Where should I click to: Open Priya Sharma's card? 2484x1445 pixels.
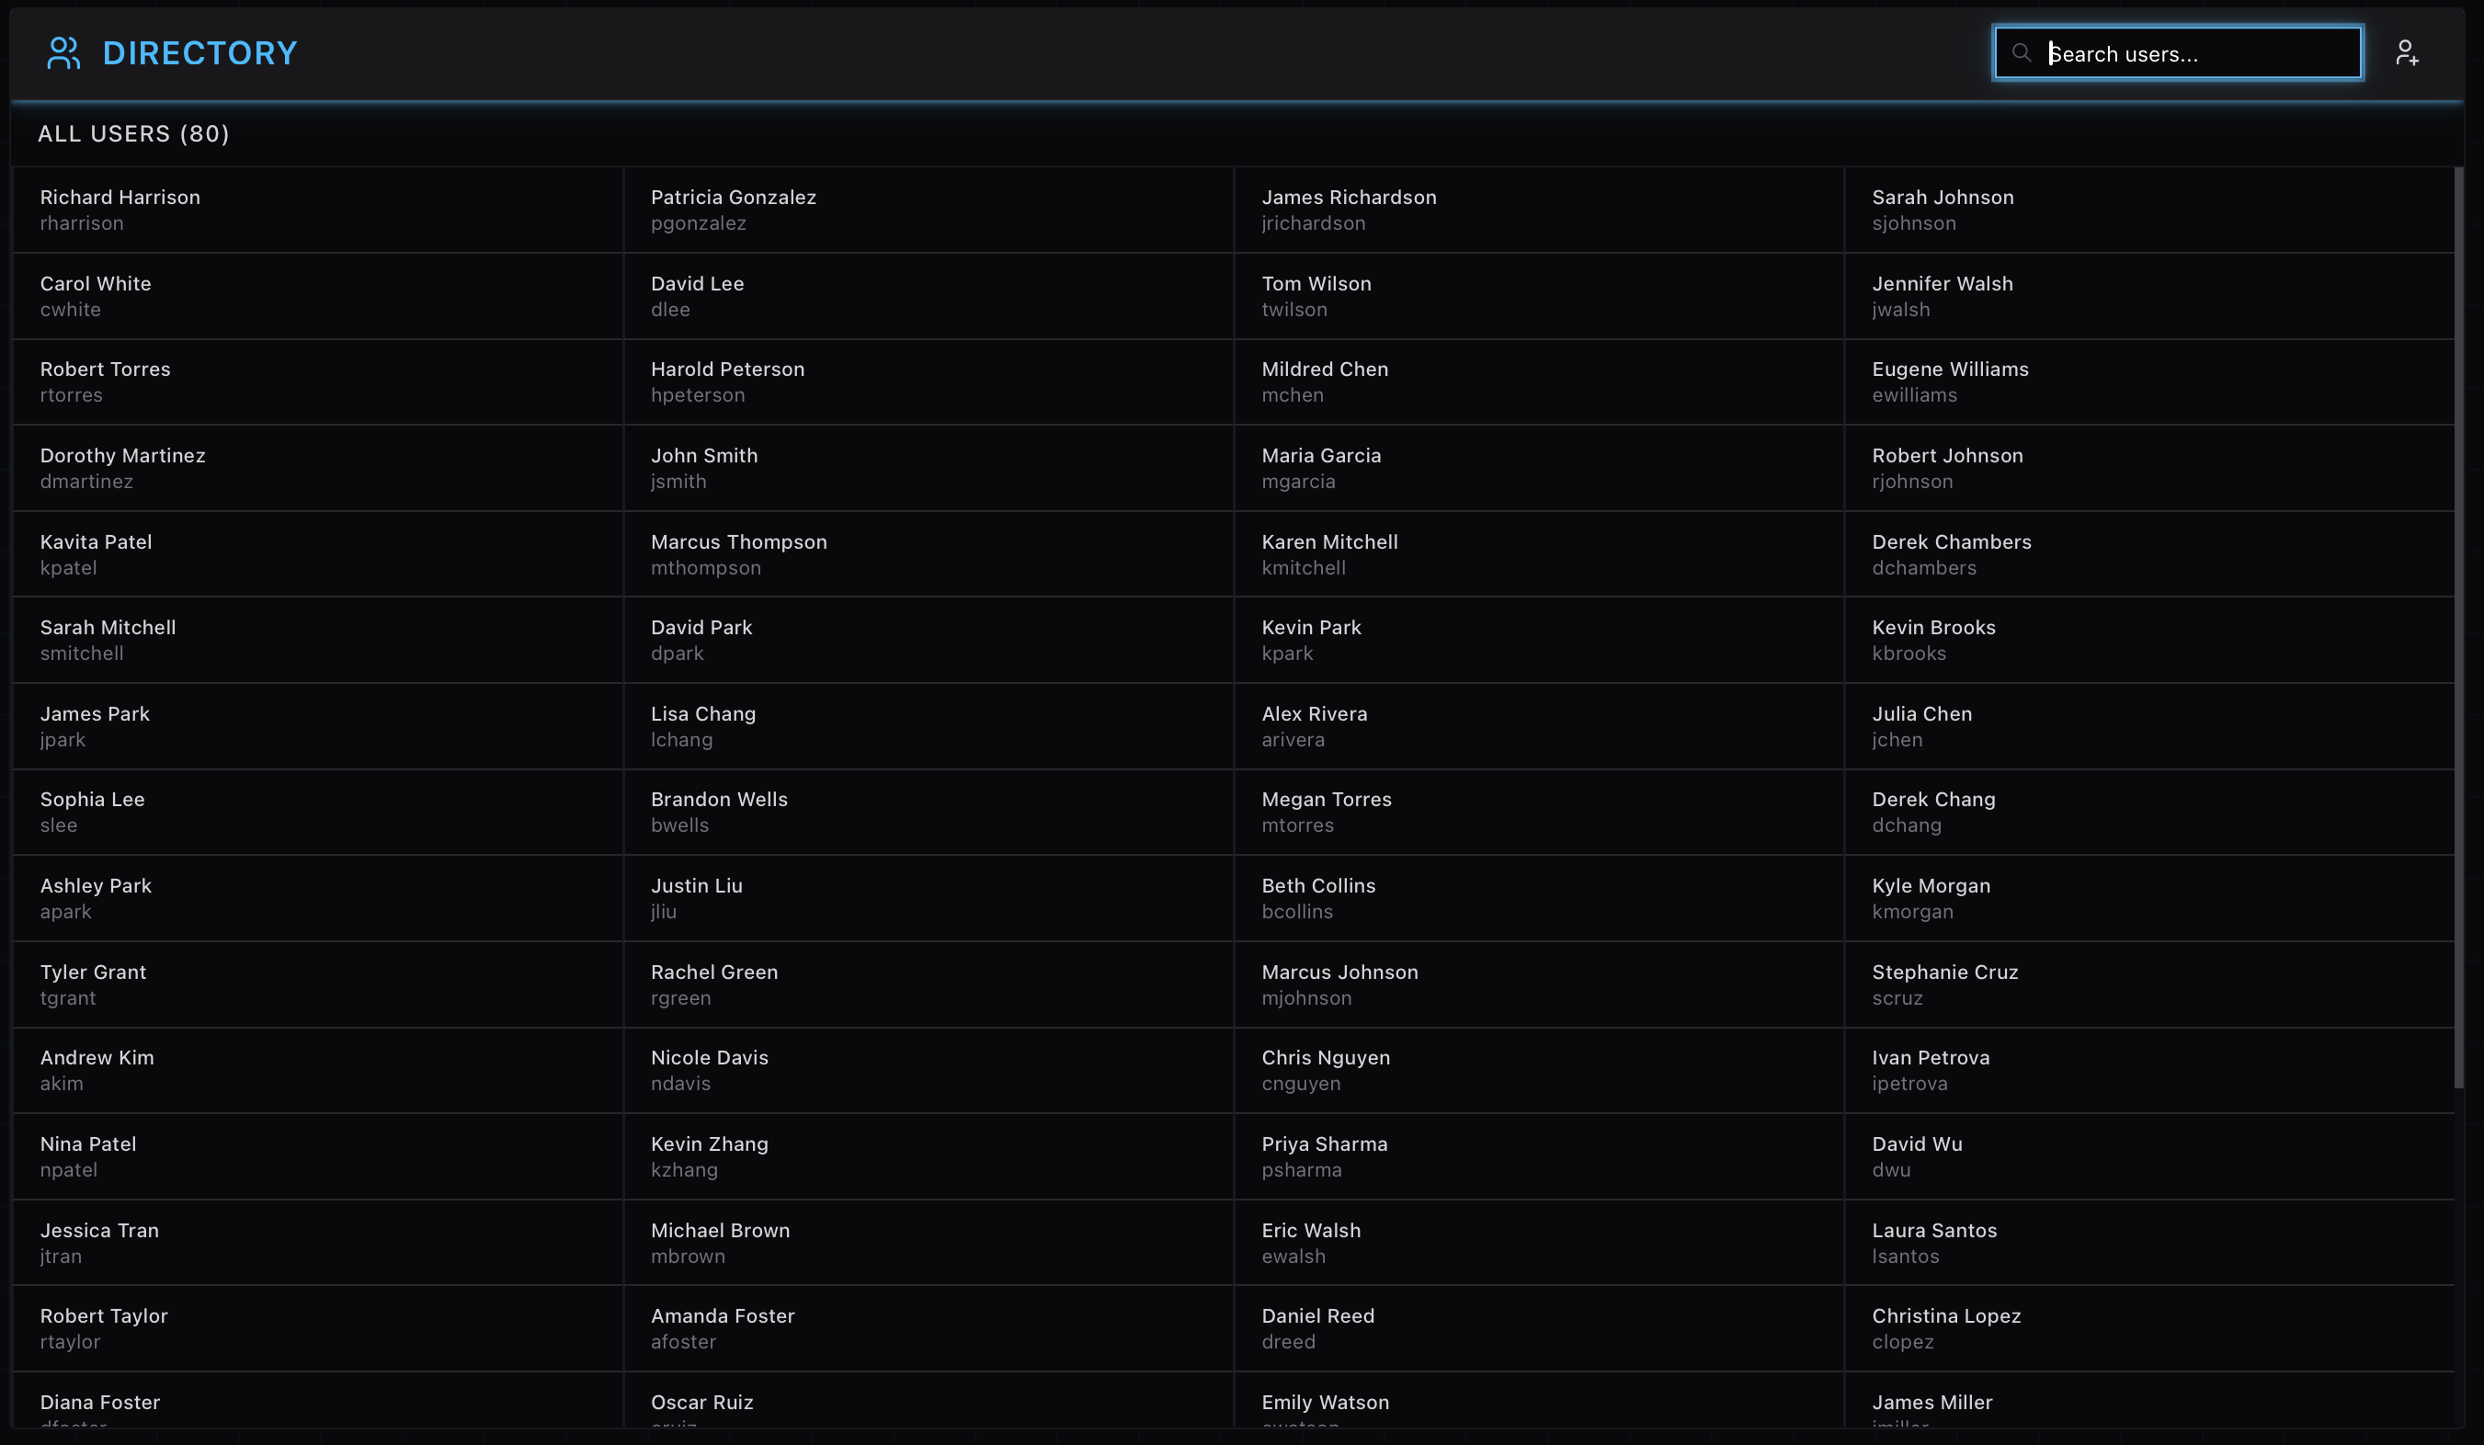point(1539,1157)
